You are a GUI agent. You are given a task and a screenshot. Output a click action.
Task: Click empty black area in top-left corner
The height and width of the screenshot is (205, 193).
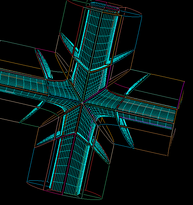tap(18, 15)
